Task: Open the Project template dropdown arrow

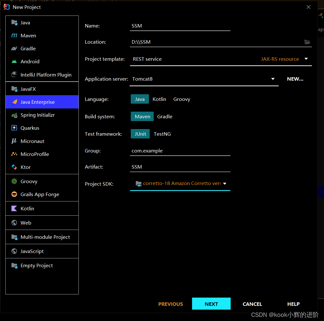Action: pos(306,59)
